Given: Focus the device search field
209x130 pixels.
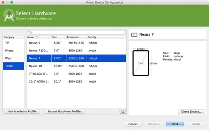Looking at the screenshot, I should point(76,32).
